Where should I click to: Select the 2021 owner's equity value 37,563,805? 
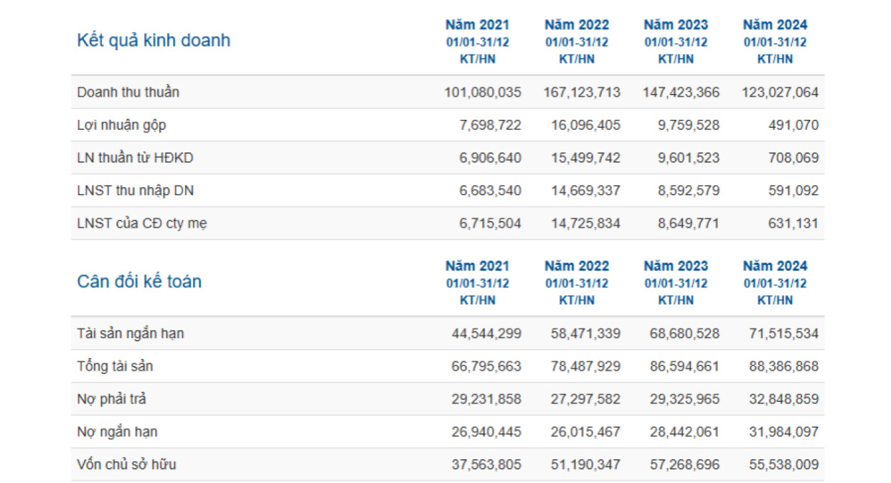click(x=486, y=465)
